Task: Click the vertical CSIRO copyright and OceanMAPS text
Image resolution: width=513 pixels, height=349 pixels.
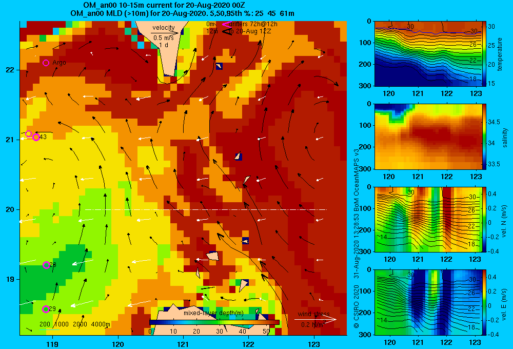Action: tap(357, 238)
